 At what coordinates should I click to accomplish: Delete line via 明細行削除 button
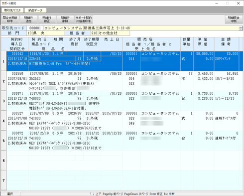[65, 19]
